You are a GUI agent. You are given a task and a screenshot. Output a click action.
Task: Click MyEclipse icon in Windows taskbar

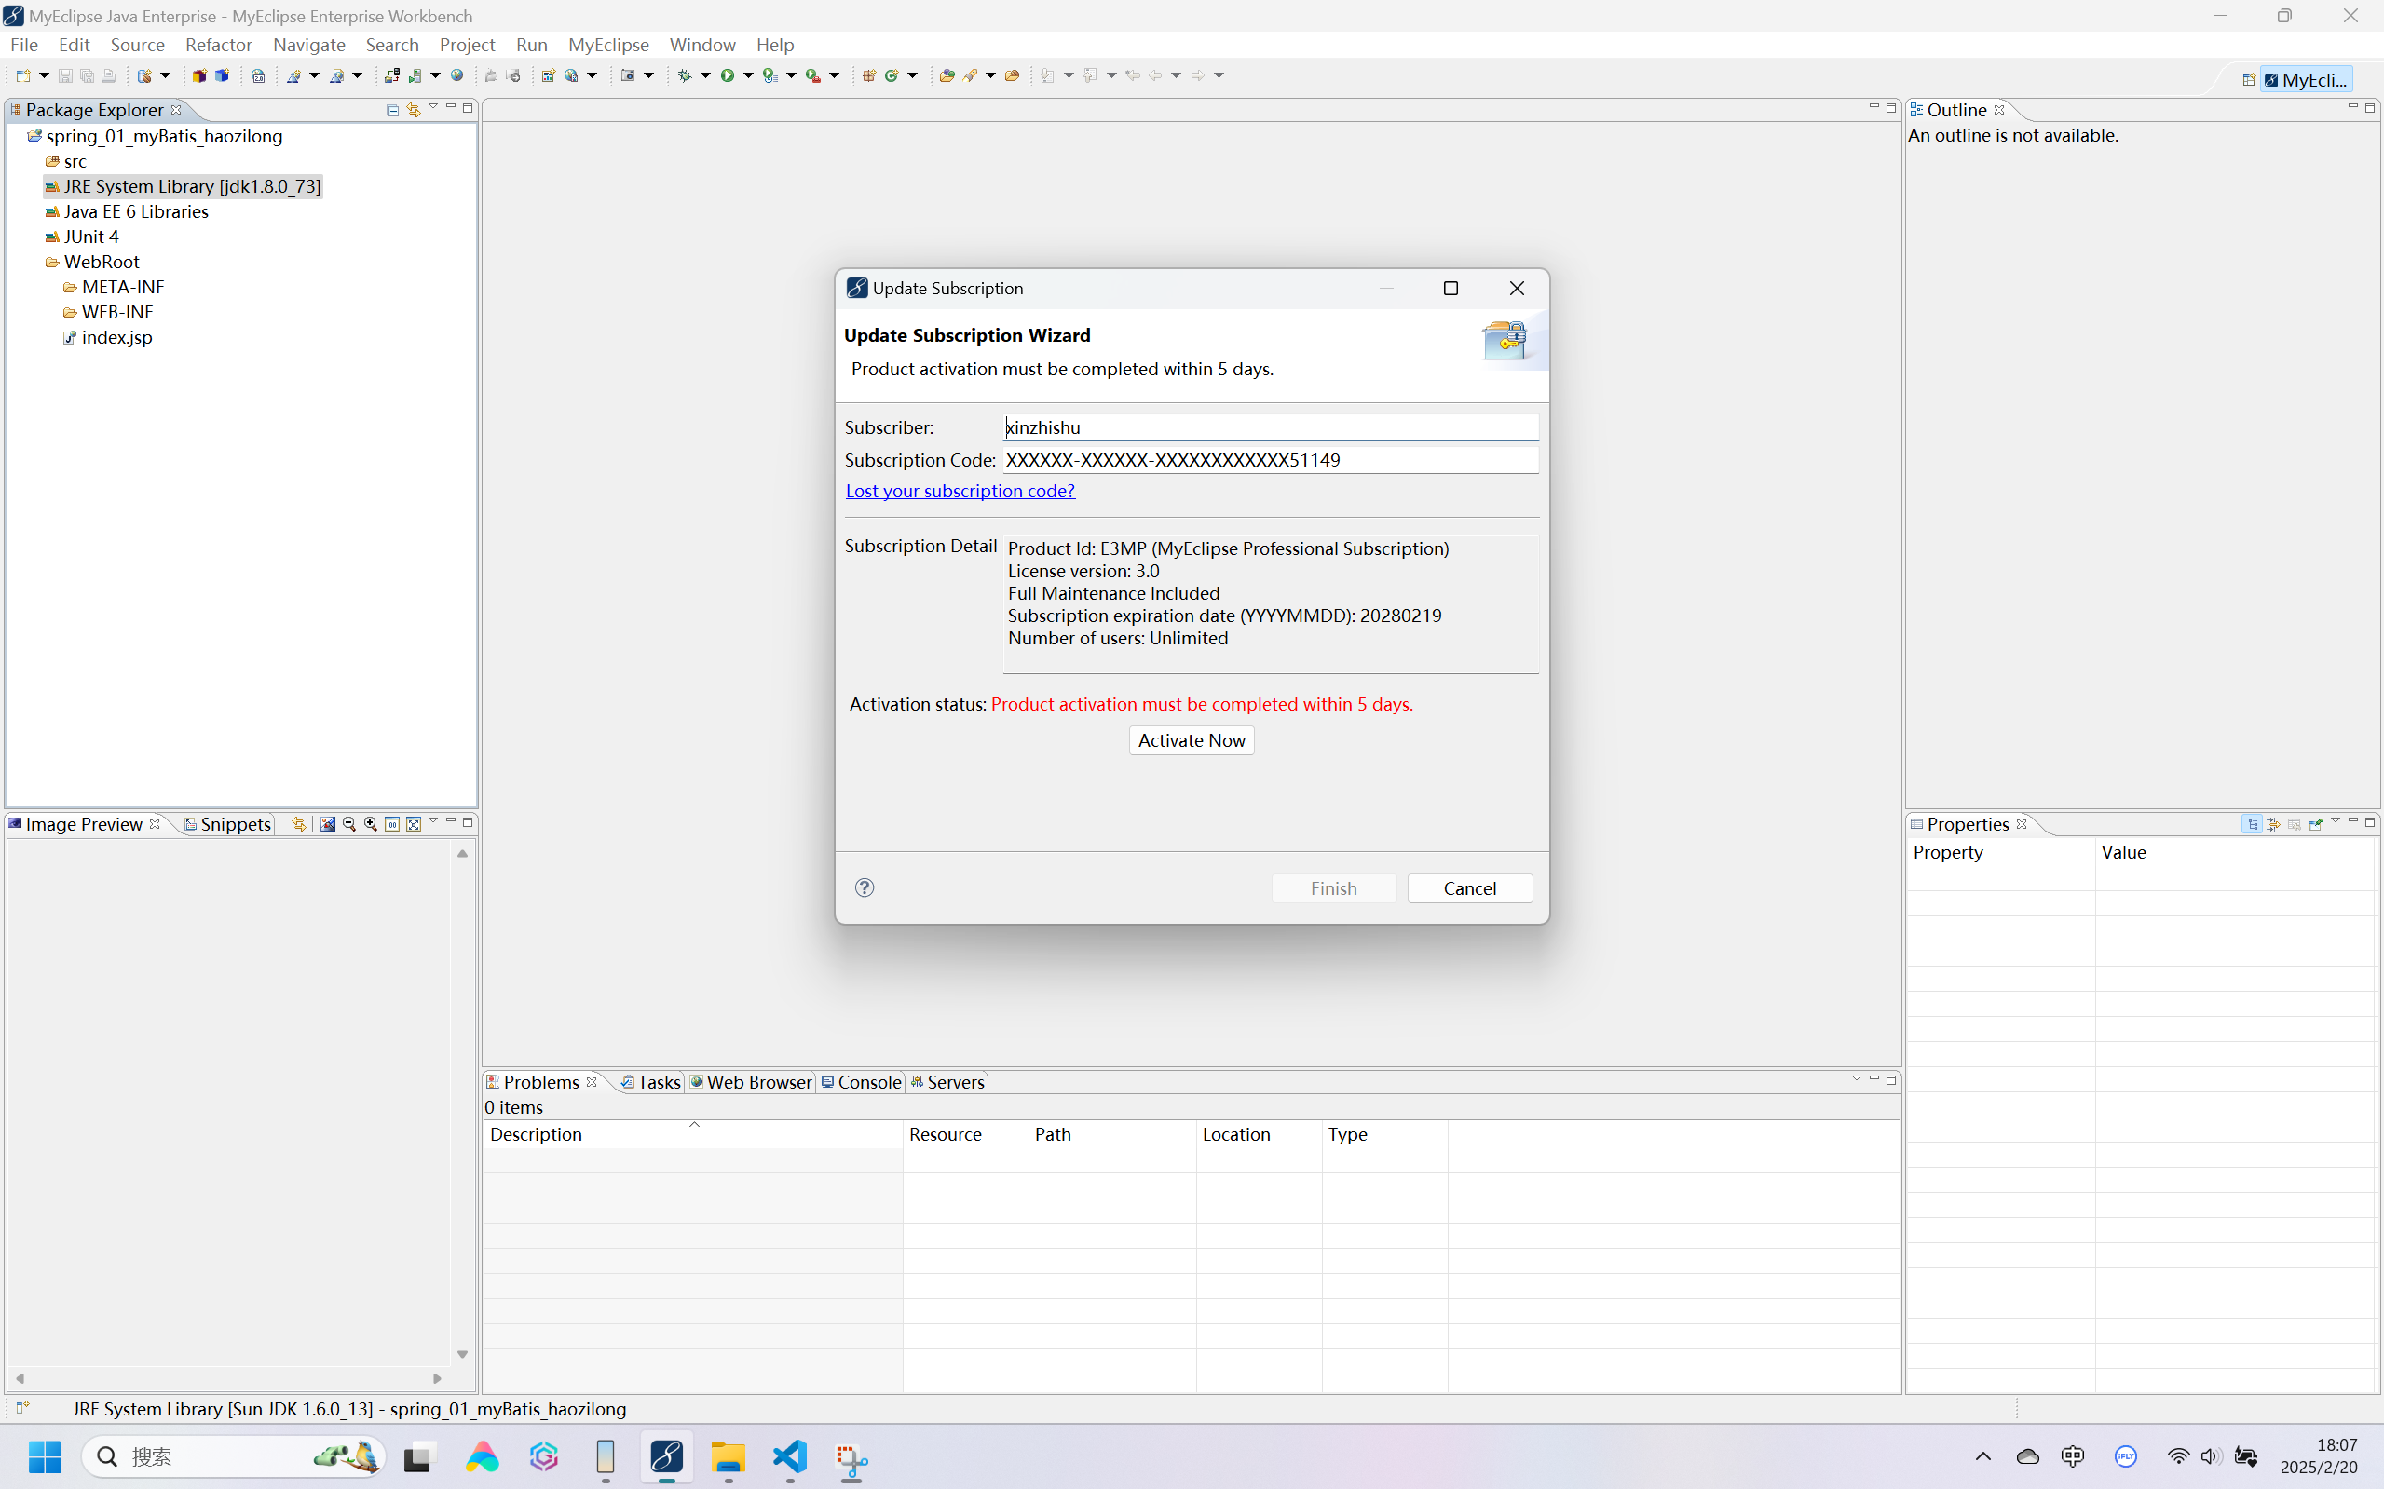667,1456
